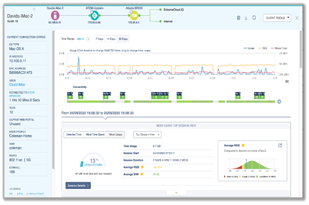Viewport: 309px width, 205px height.
Task: Open the David iMac user link
Action: point(17,85)
